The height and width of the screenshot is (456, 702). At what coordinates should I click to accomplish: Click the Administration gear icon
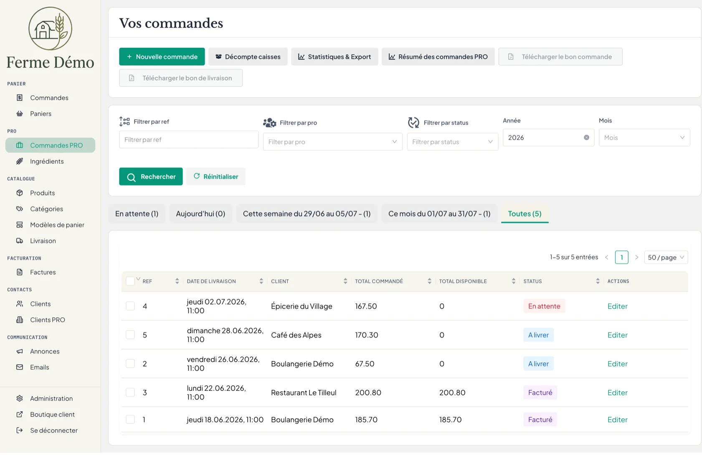pyautogui.click(x=20, y=398)
